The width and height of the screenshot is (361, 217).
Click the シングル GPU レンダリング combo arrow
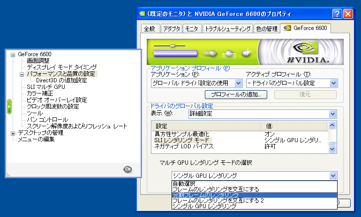[x=333, y=176]
